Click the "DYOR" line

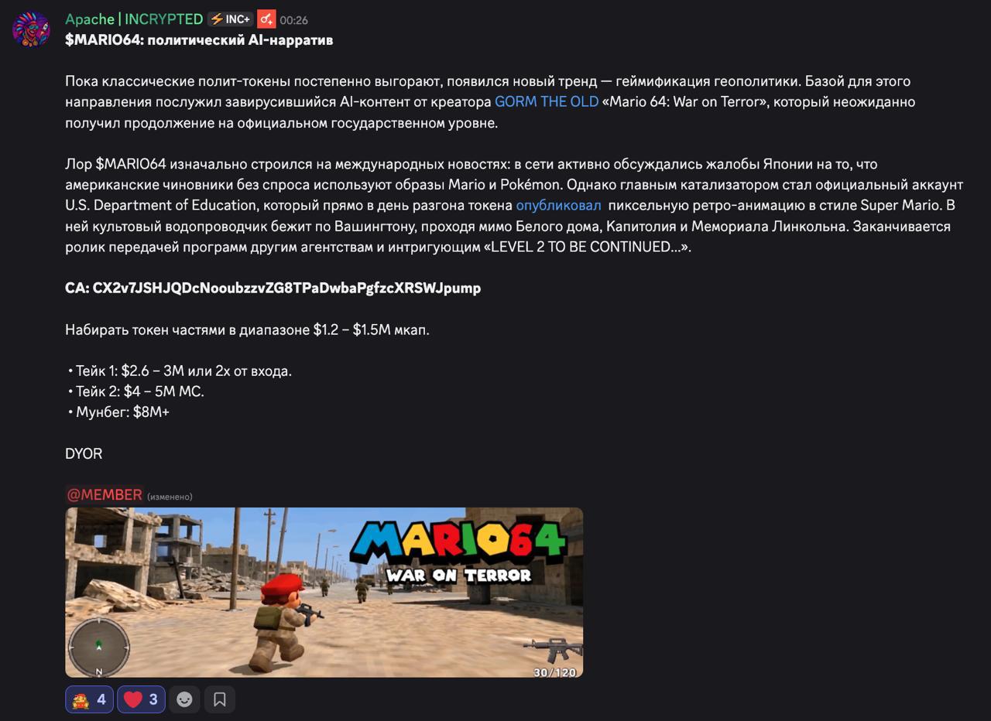[84, 454]
